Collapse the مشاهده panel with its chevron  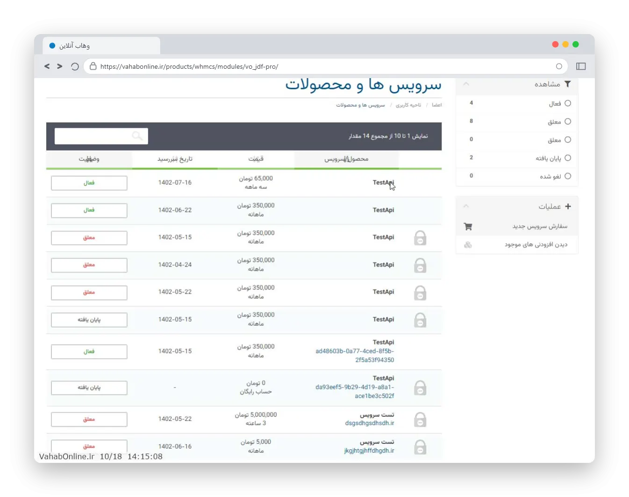tap(466, 84)
